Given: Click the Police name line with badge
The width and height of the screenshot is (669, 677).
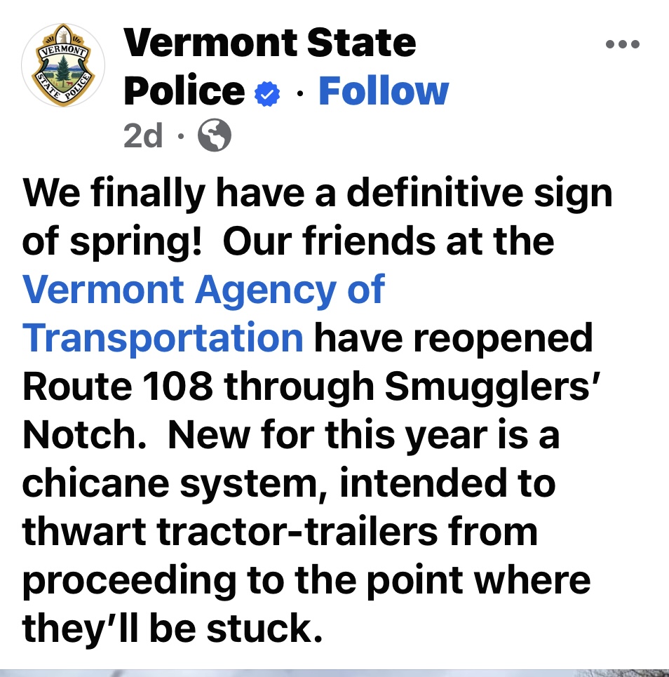Looking at the screenshot, I should tap(201, 91).
